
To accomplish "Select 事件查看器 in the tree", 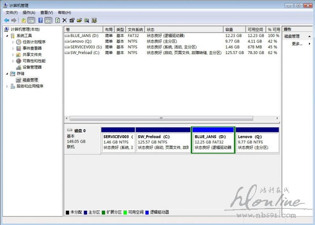I will (32, 48).
